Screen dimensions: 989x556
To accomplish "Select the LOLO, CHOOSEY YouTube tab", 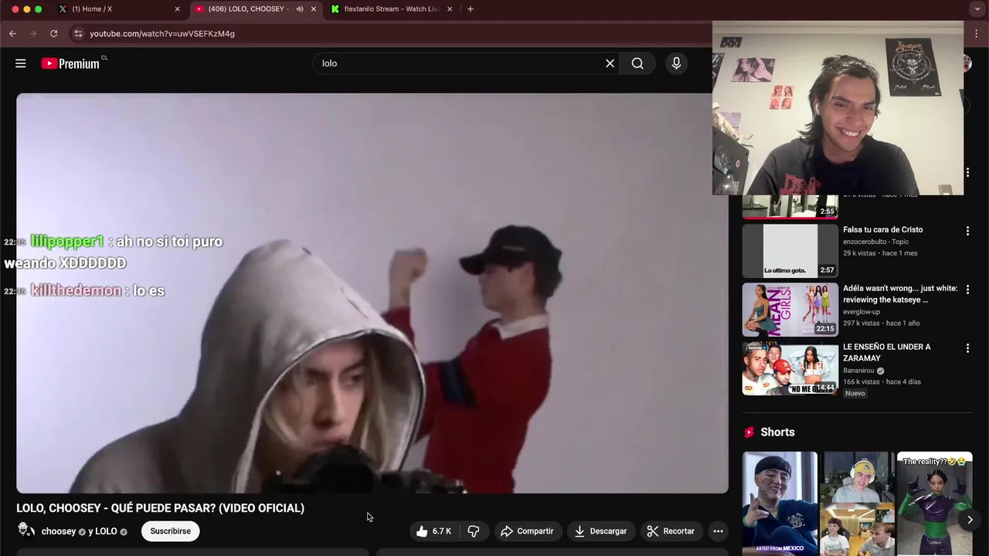I will pos(248,9).
